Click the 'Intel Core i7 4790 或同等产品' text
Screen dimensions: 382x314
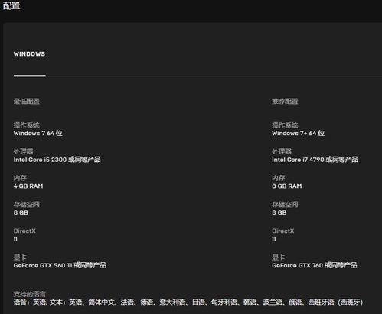pos(315,160)
